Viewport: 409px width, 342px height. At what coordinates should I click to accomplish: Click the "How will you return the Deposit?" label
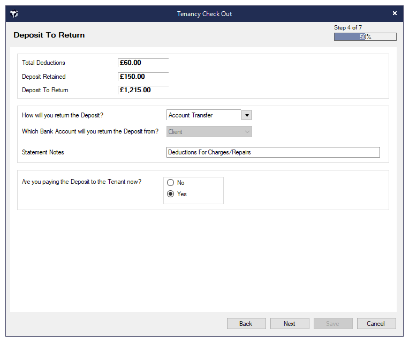70,115
